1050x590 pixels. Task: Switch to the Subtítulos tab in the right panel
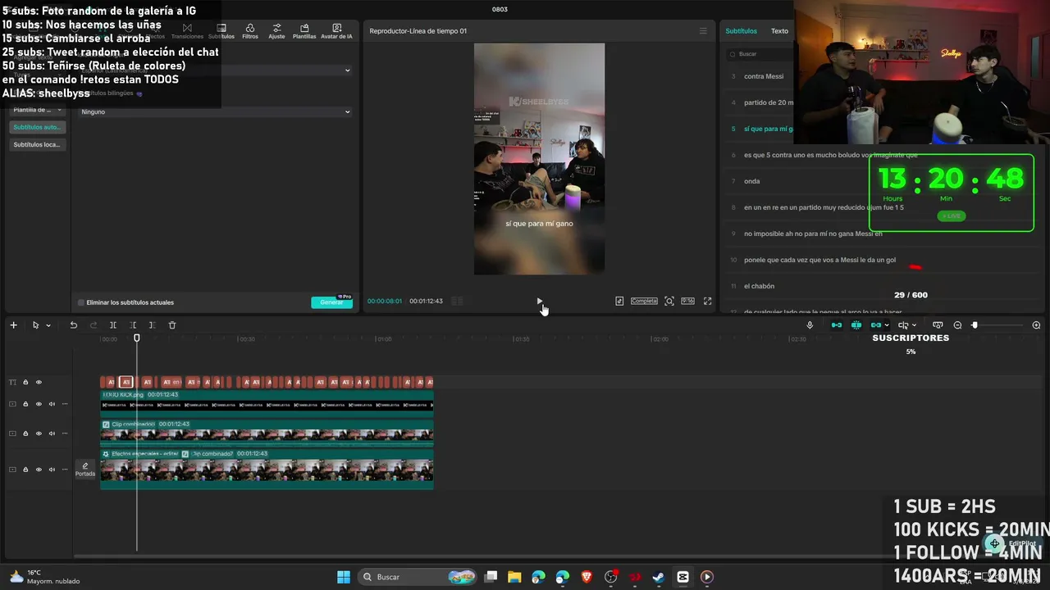(x=741, y=31)
